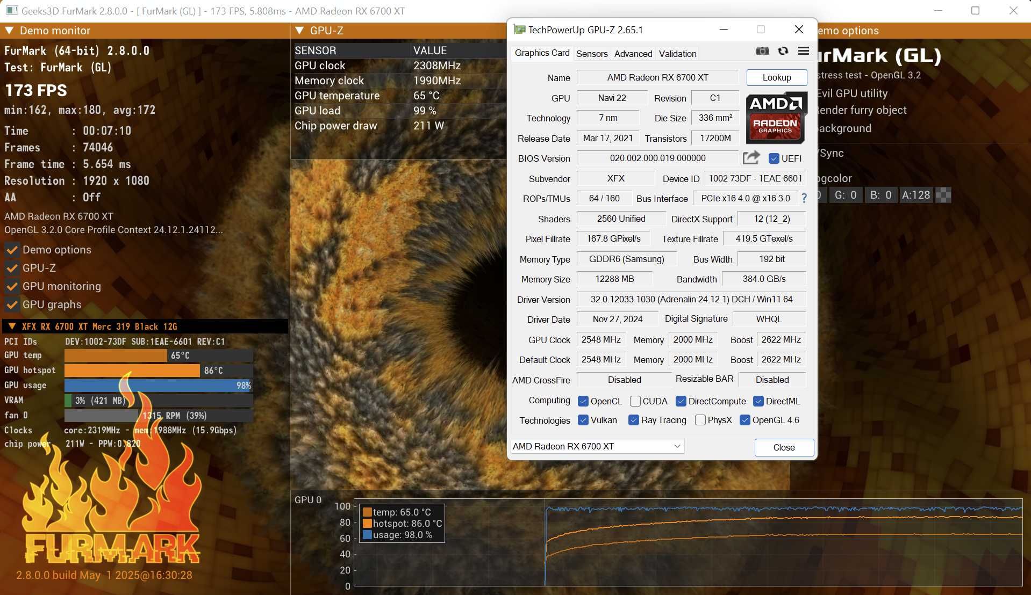Click the fan 0 RPM bar
The image size is (1031, 595).
[159, 416]
